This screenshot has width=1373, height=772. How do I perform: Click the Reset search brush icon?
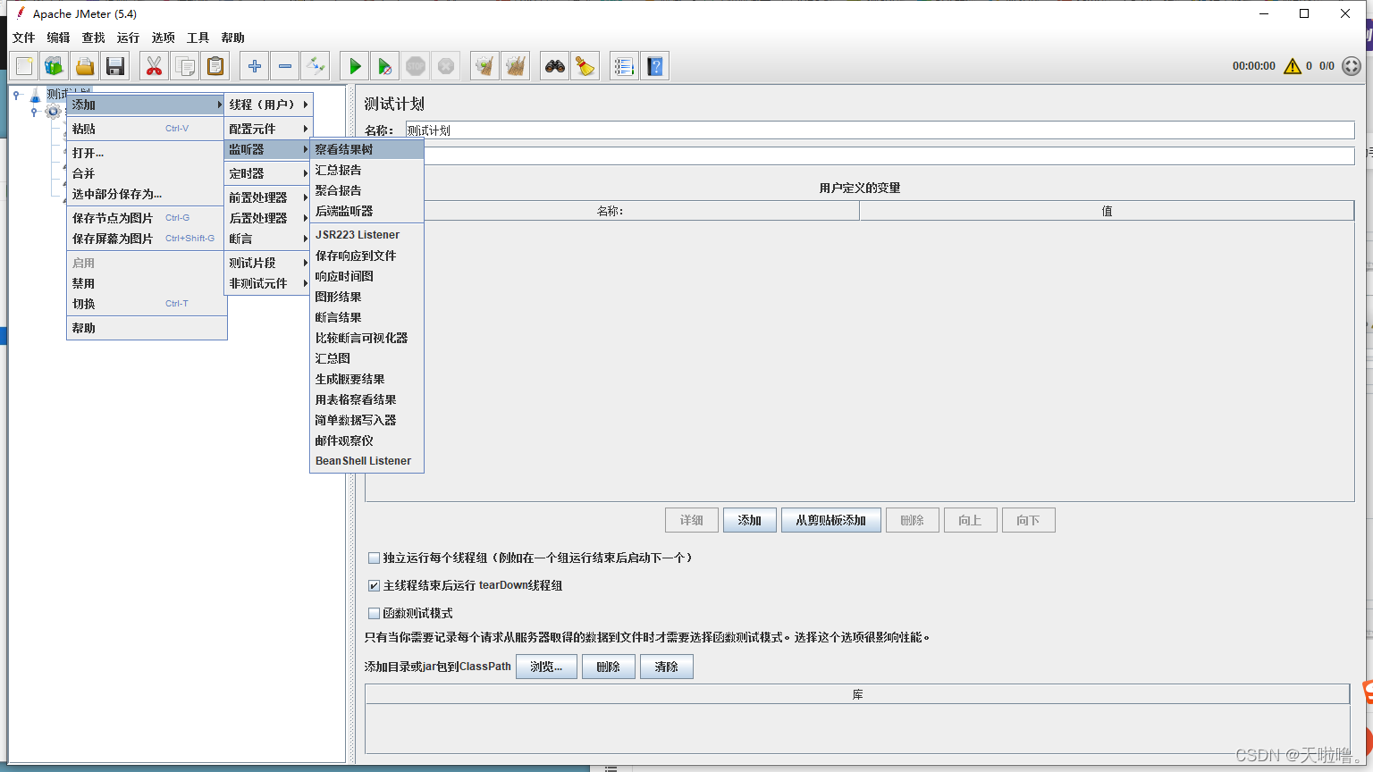[x=585, y=66]
